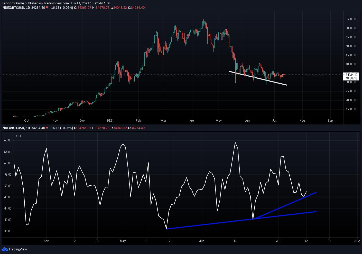The height and width of the screenshot is (254, 362).
Task: Select the UO indicator label
Action: [x=18, y=136]
